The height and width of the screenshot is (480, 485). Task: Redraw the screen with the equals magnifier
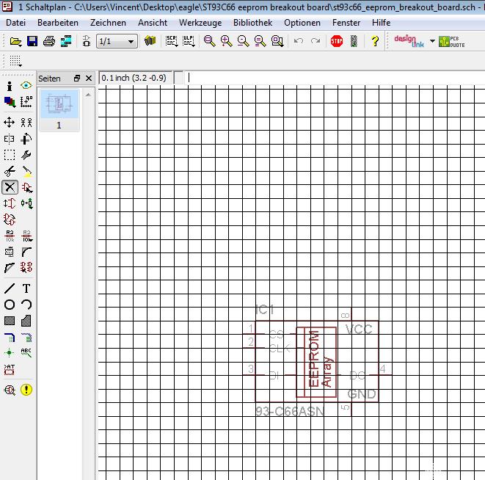(260, 41)
